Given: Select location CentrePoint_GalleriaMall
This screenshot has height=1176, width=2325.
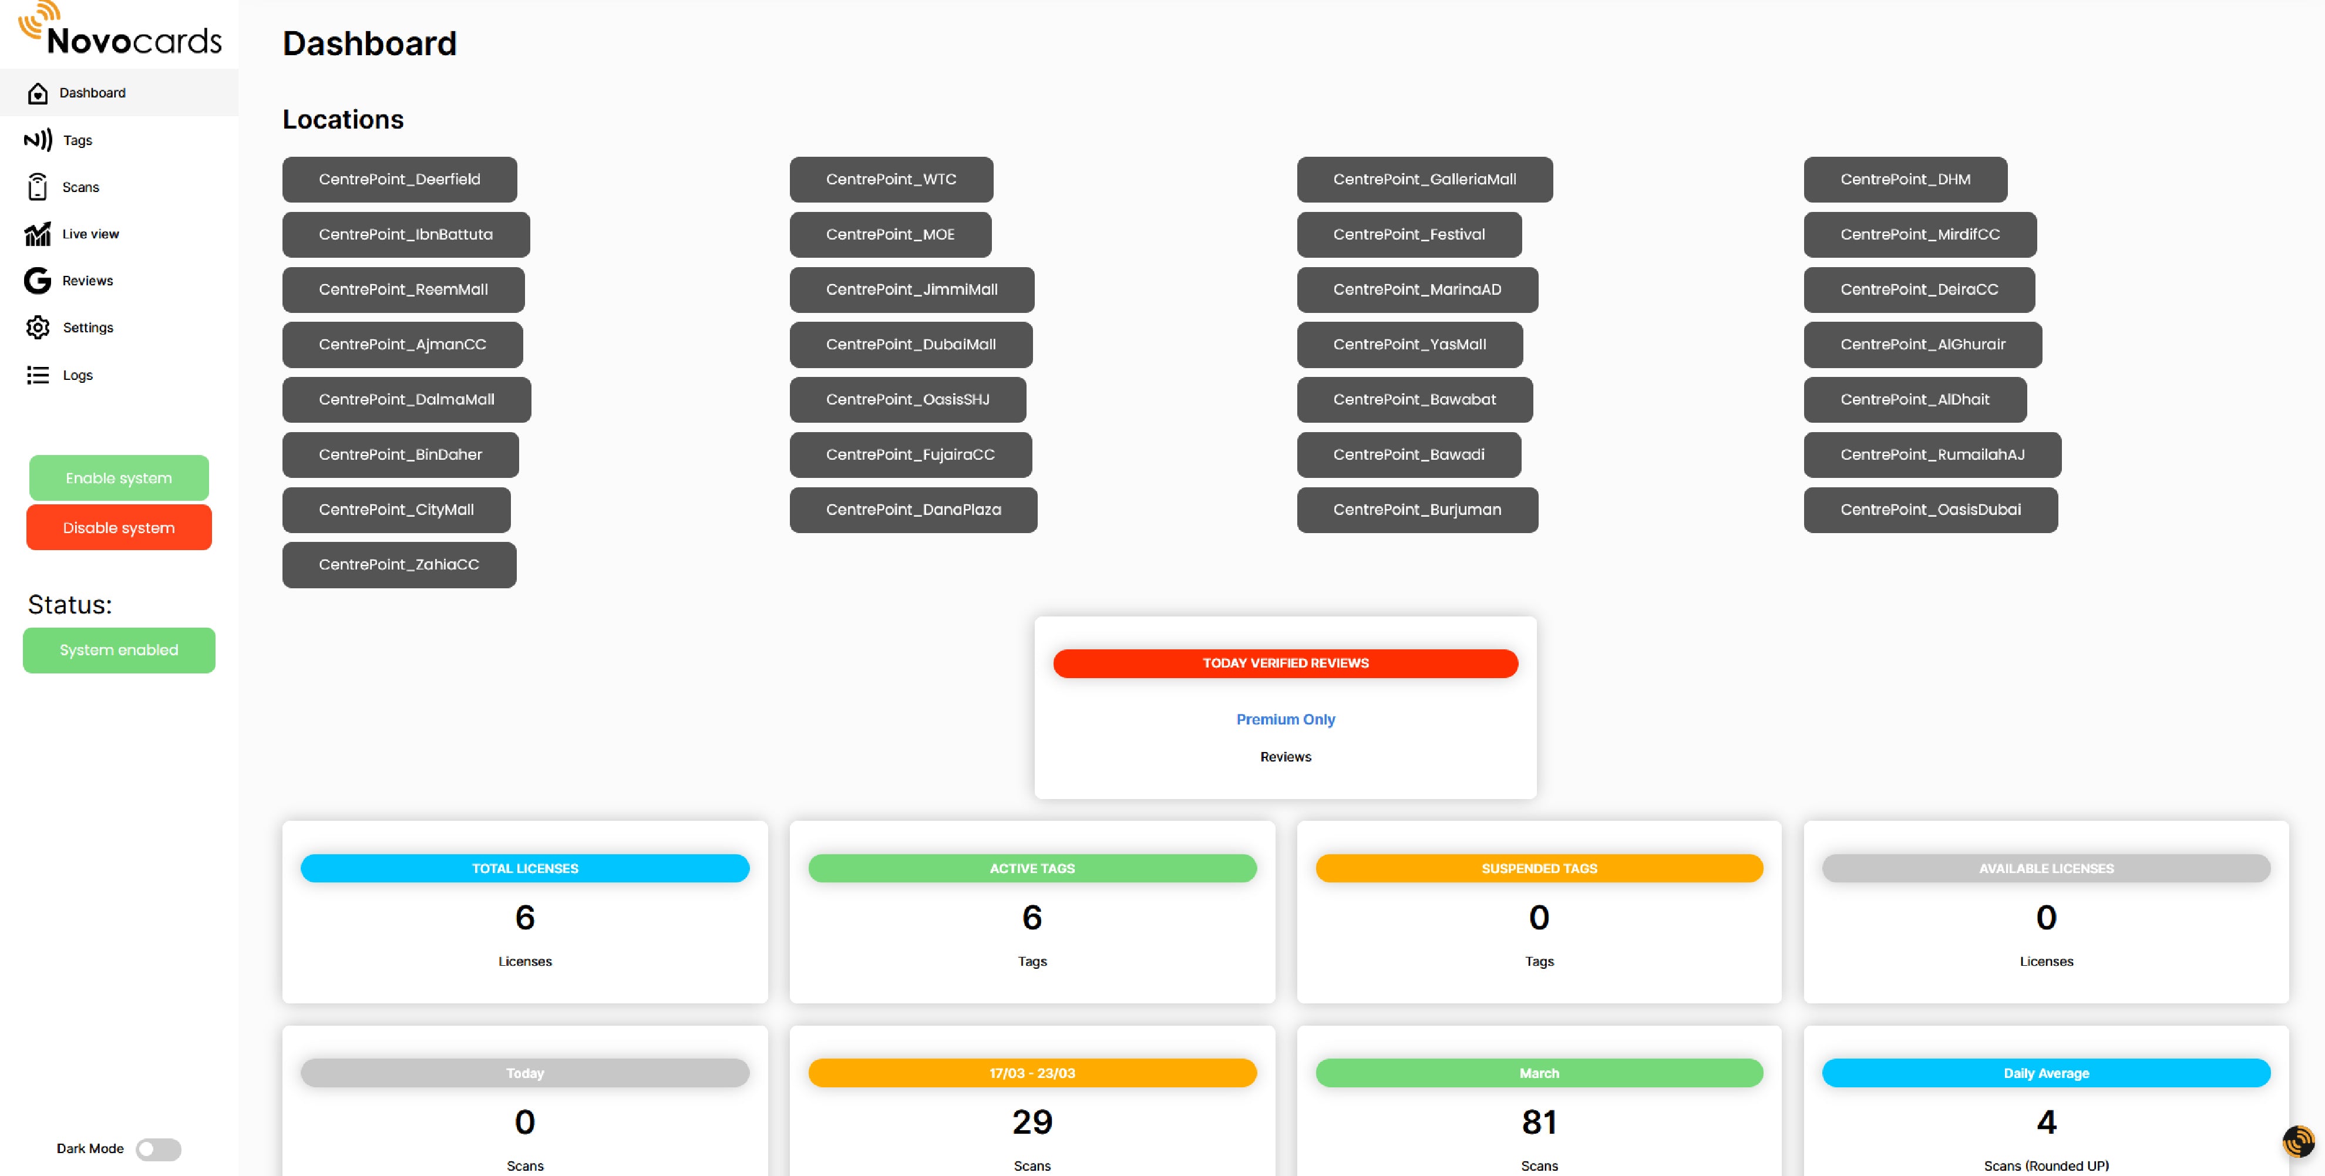Looking at the screenshot, I should (x=1425, y=180).
